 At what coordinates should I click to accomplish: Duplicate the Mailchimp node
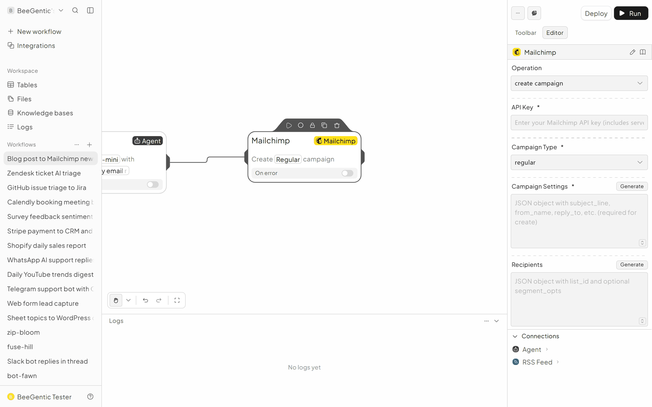coord(324,125)
